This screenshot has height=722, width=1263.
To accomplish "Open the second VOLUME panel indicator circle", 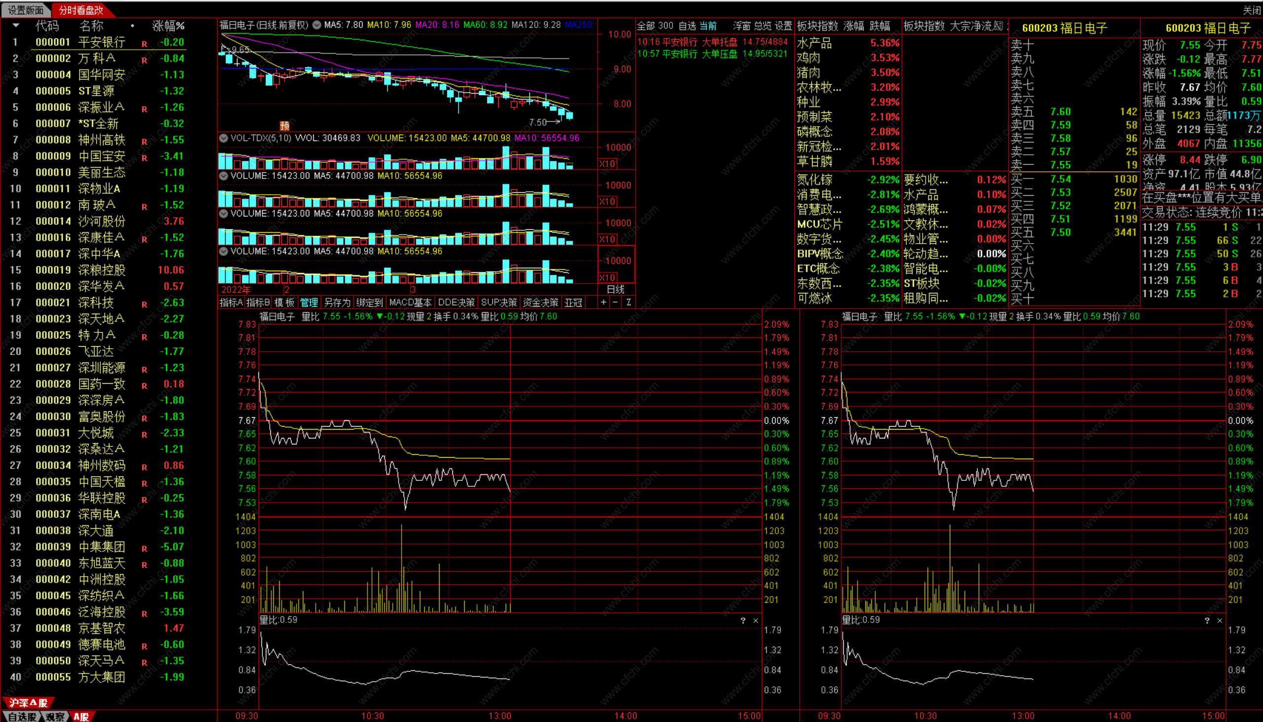I will [223, 213].
